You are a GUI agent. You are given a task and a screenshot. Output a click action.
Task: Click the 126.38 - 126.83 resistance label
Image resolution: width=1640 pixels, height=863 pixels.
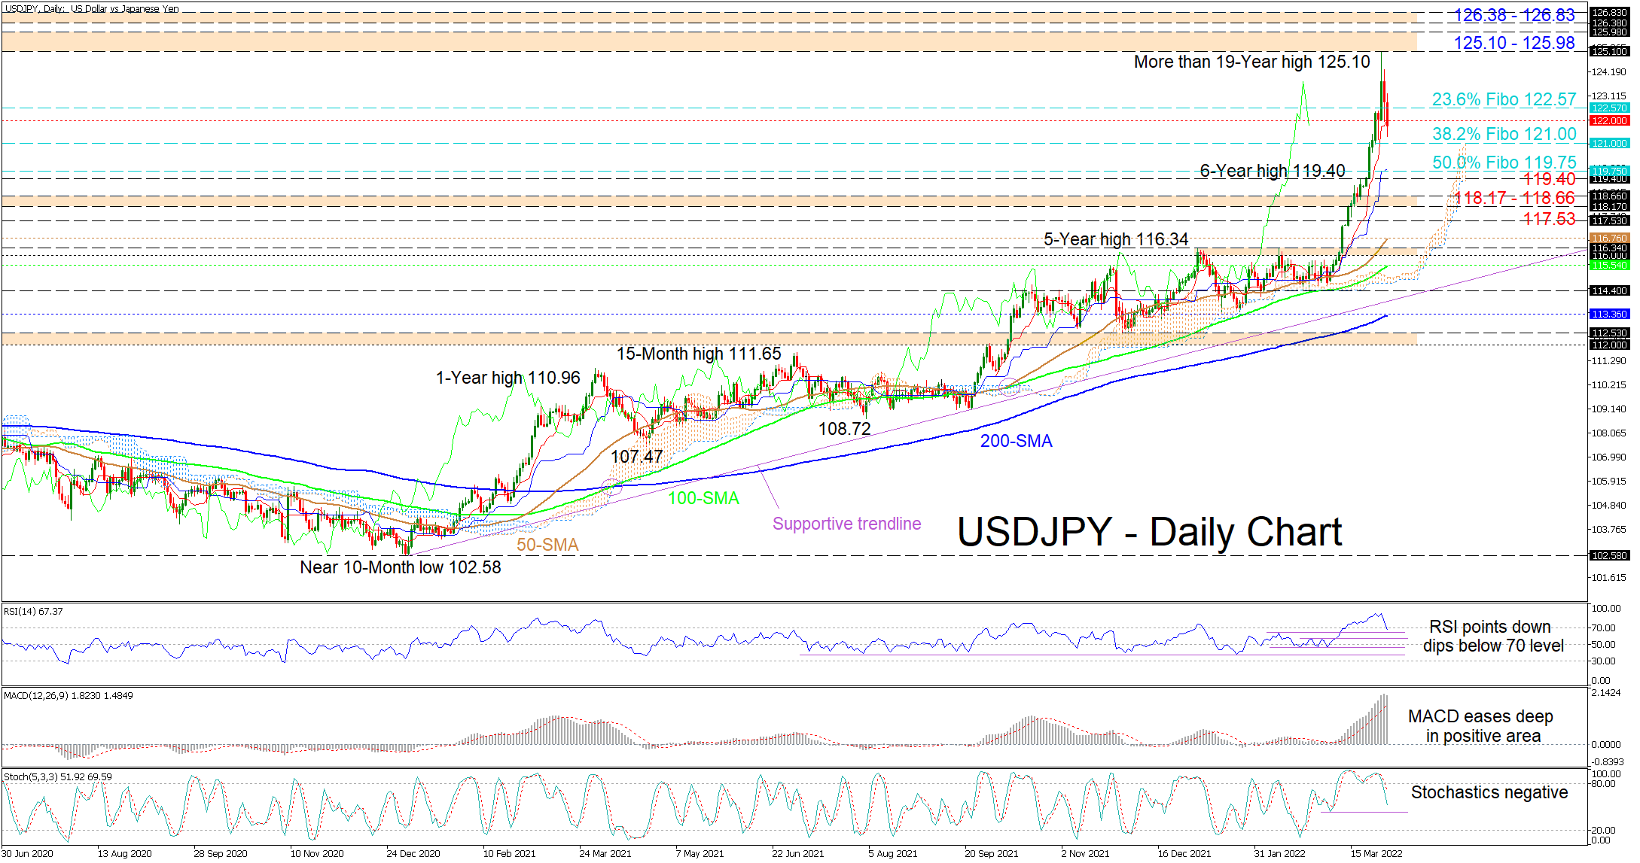1513,15
